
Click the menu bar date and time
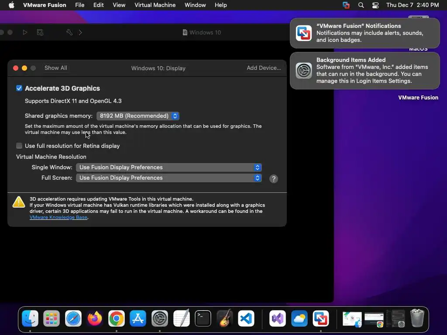point(413,5)
